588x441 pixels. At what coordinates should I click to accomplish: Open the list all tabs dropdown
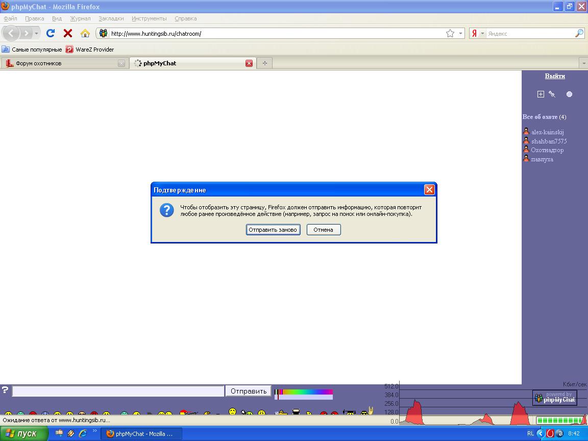(583, 63)
